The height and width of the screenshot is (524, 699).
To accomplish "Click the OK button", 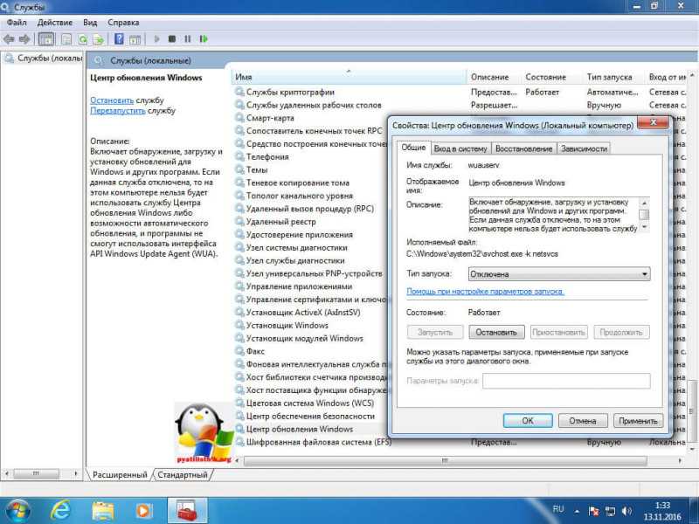I will (528, 421).
